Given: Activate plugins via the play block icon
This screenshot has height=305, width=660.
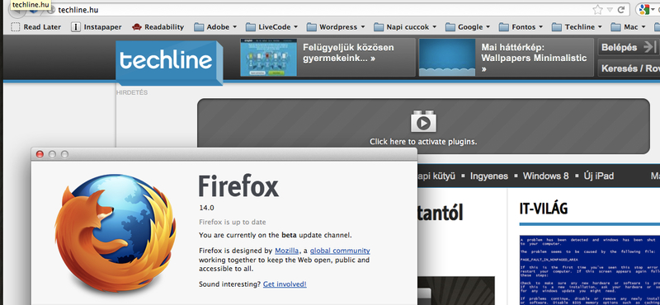Looking at the screenshot, I should pos(423,121).
